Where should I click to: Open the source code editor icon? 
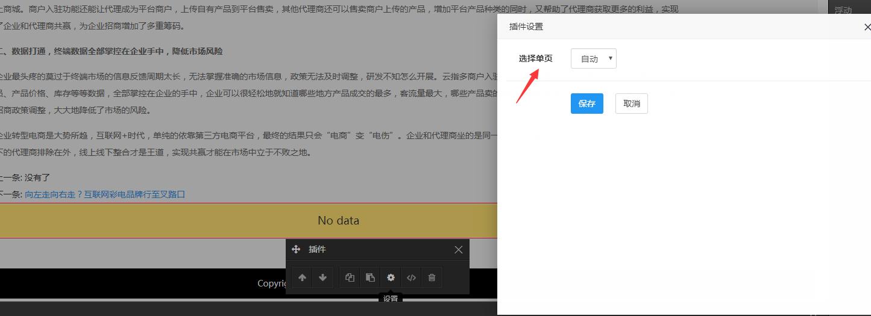[411, 277]
